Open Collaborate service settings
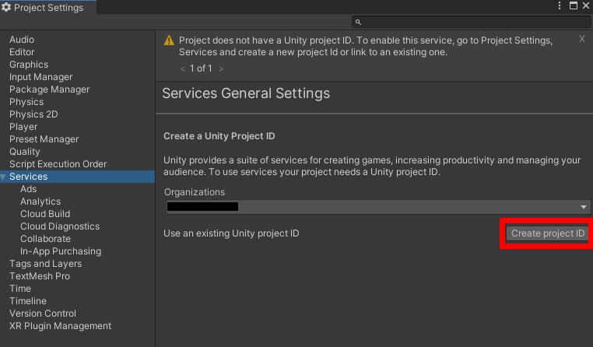Viewport: 593px width, 347px height. point(45,239)
